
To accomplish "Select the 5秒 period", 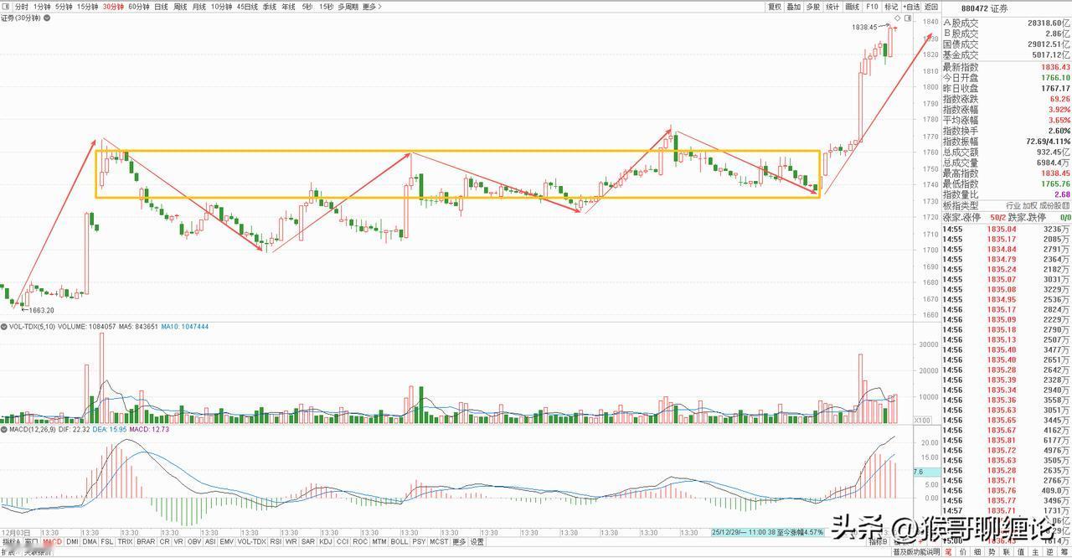I will point(307,7).
